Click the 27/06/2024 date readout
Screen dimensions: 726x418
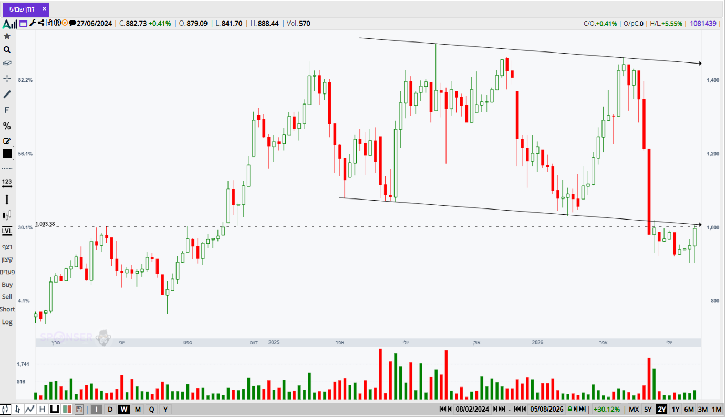(x=95, y=23)
